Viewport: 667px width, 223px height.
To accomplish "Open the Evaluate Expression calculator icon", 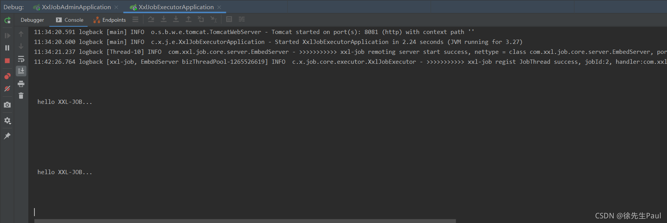I will click(x=229, y=19).
